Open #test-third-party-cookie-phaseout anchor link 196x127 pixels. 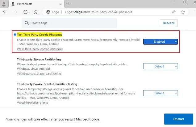[40, 49]
